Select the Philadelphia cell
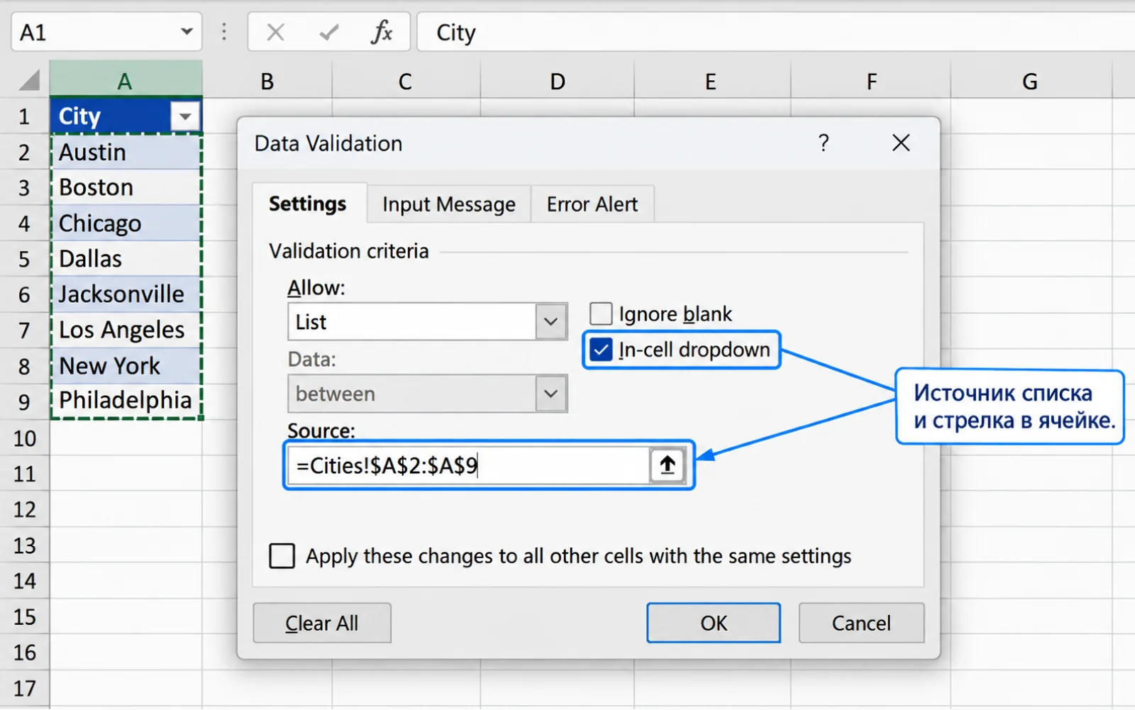 coord(126,401)
